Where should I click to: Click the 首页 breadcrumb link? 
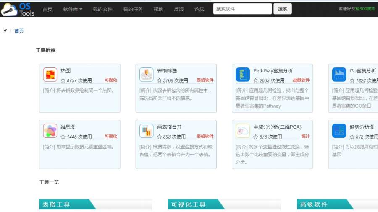[x=19, y=31]
